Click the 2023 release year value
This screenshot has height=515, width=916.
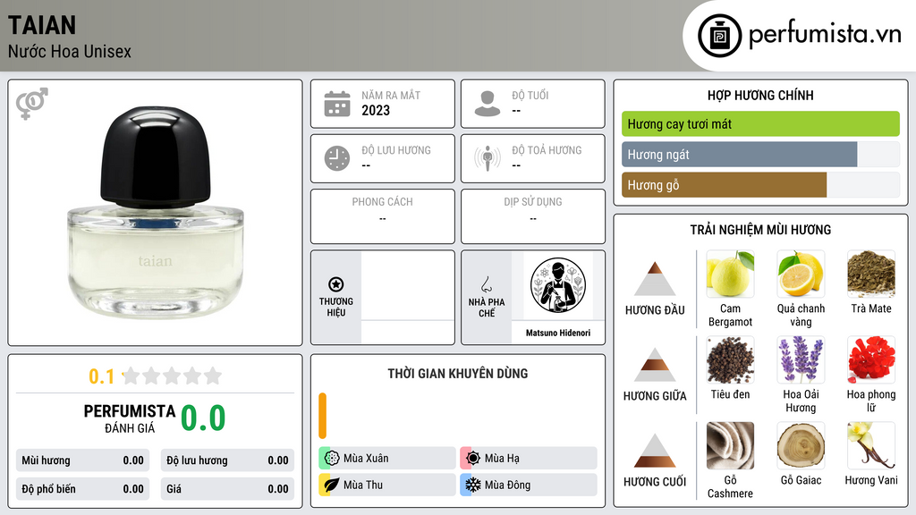point(376,110)
